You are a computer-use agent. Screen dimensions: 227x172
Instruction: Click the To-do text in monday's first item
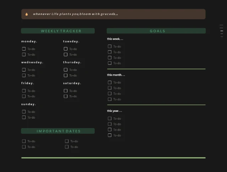pos(31,49)
